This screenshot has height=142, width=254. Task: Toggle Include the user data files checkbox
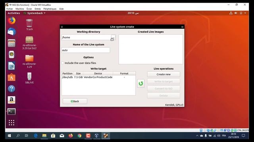(x=63, y=63)
